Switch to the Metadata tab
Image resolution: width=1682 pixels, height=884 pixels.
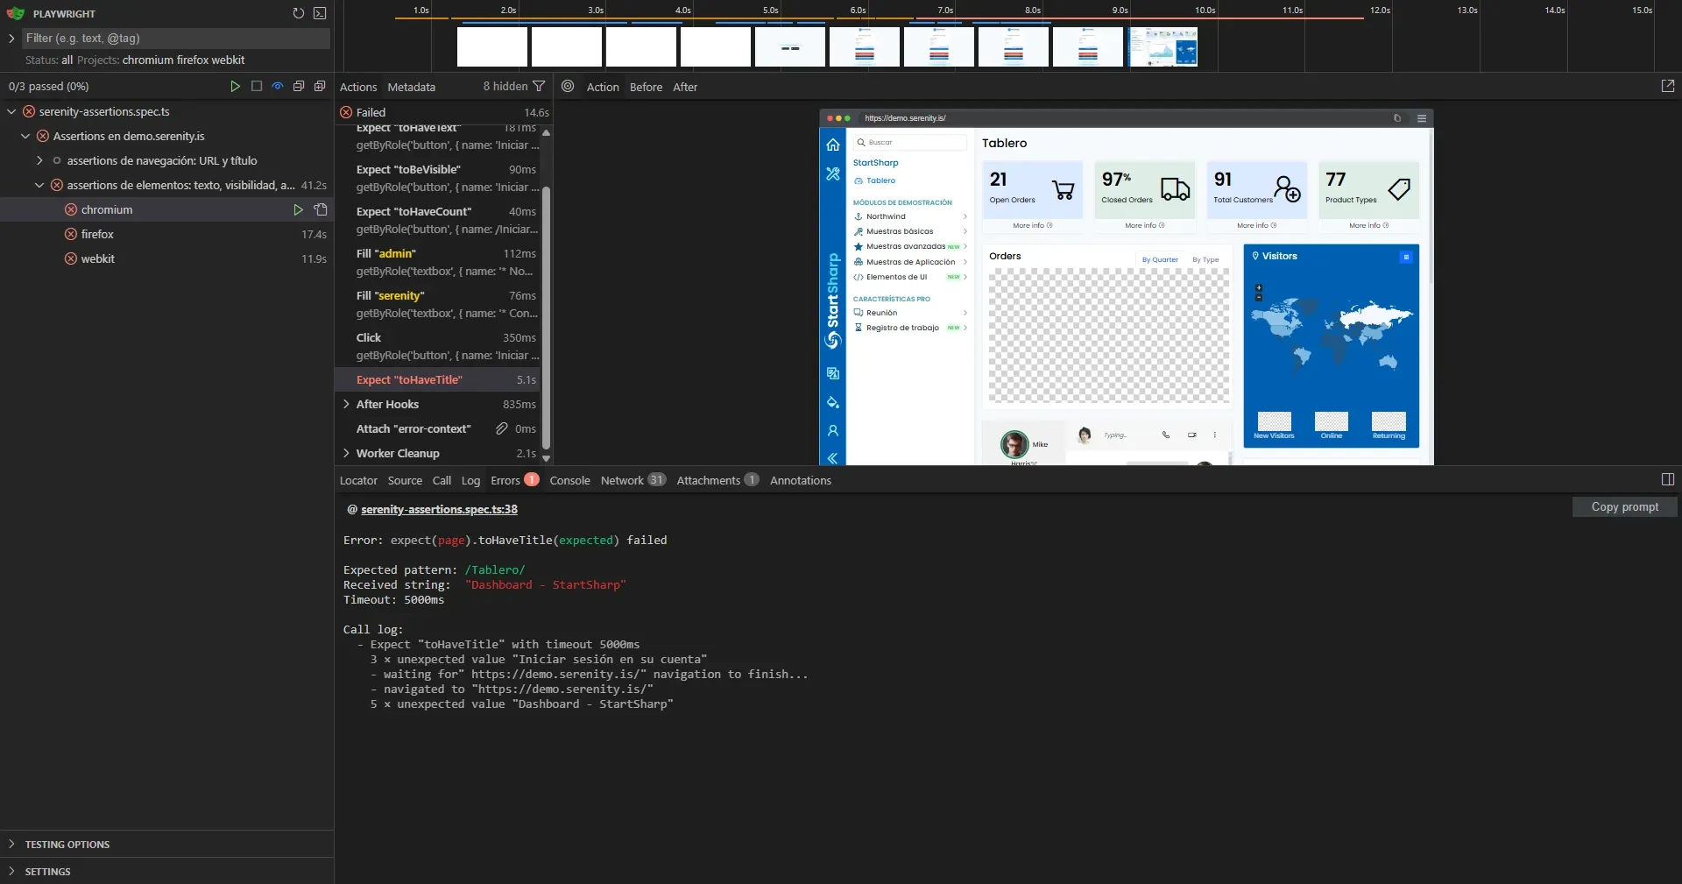[x=411, y=87]
